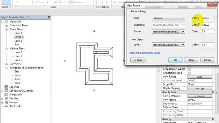Open the North elevation view
Image resolution: width=219 pixels, height=123 pixels.
pos(18,76)
